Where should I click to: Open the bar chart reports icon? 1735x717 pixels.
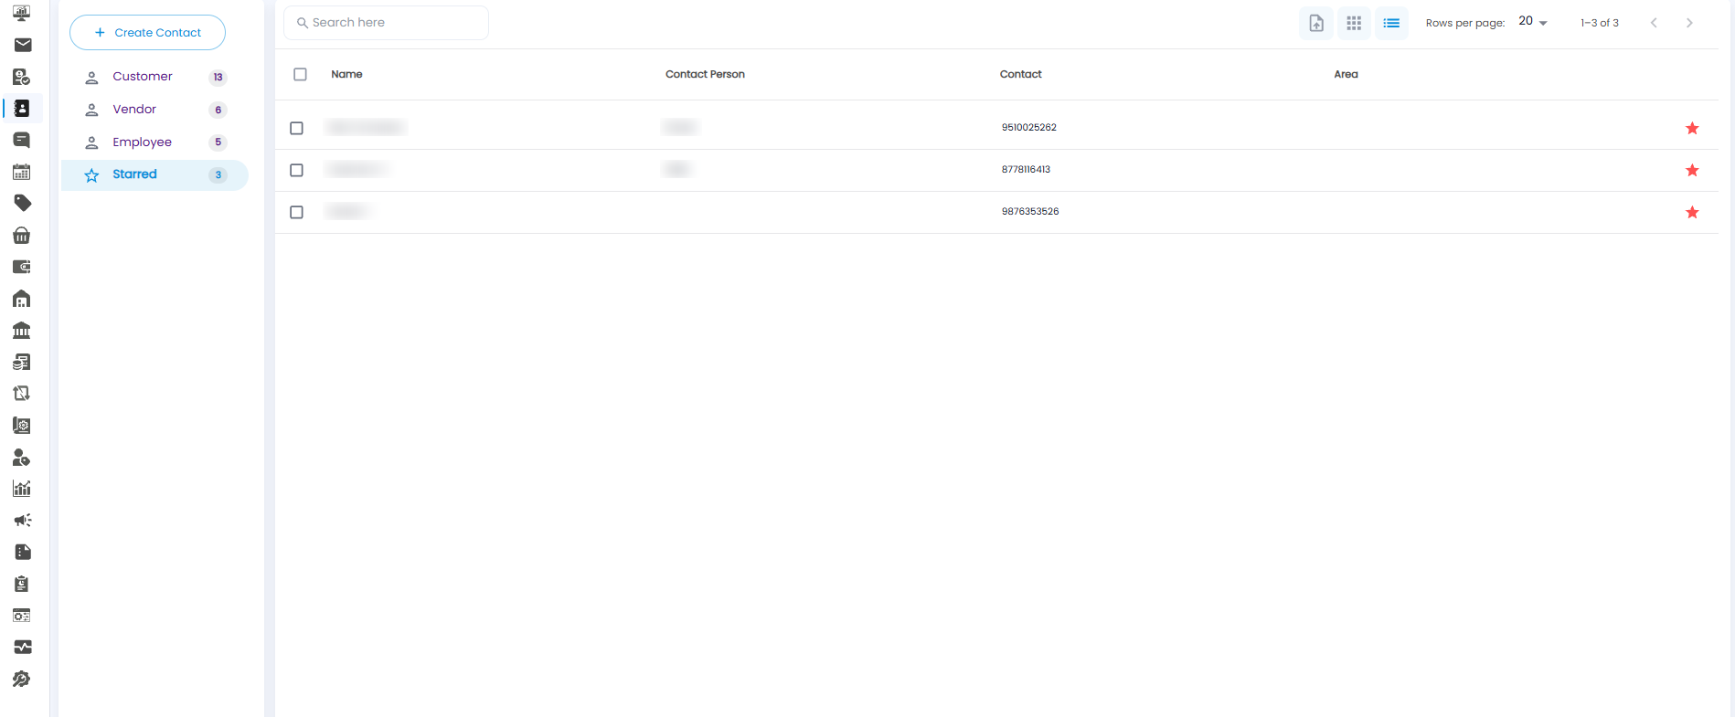(x=22, y=489)
